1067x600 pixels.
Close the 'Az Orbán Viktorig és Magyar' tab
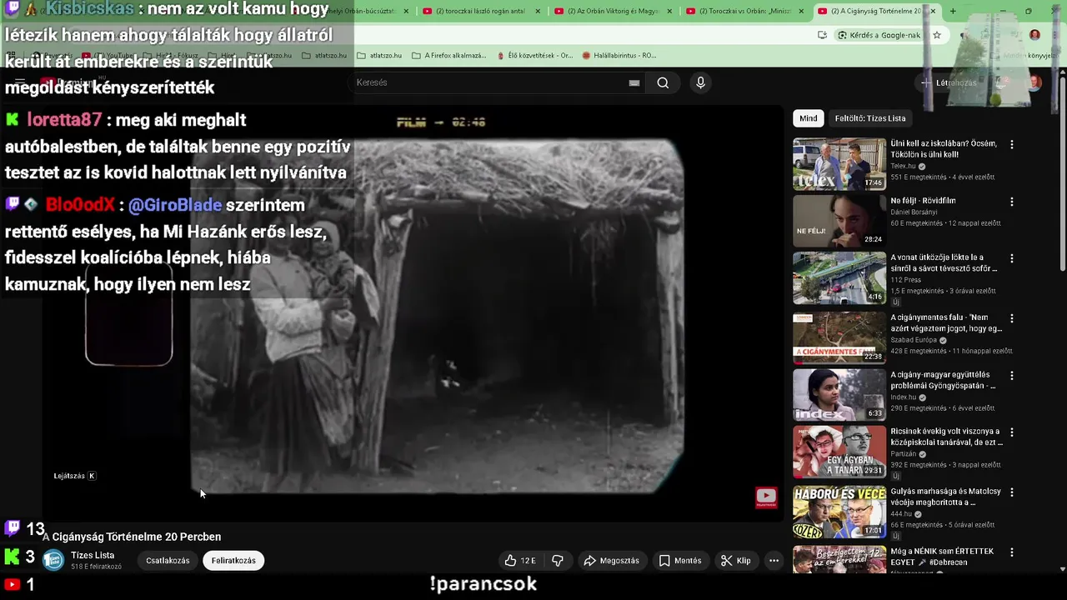(670, 11)
